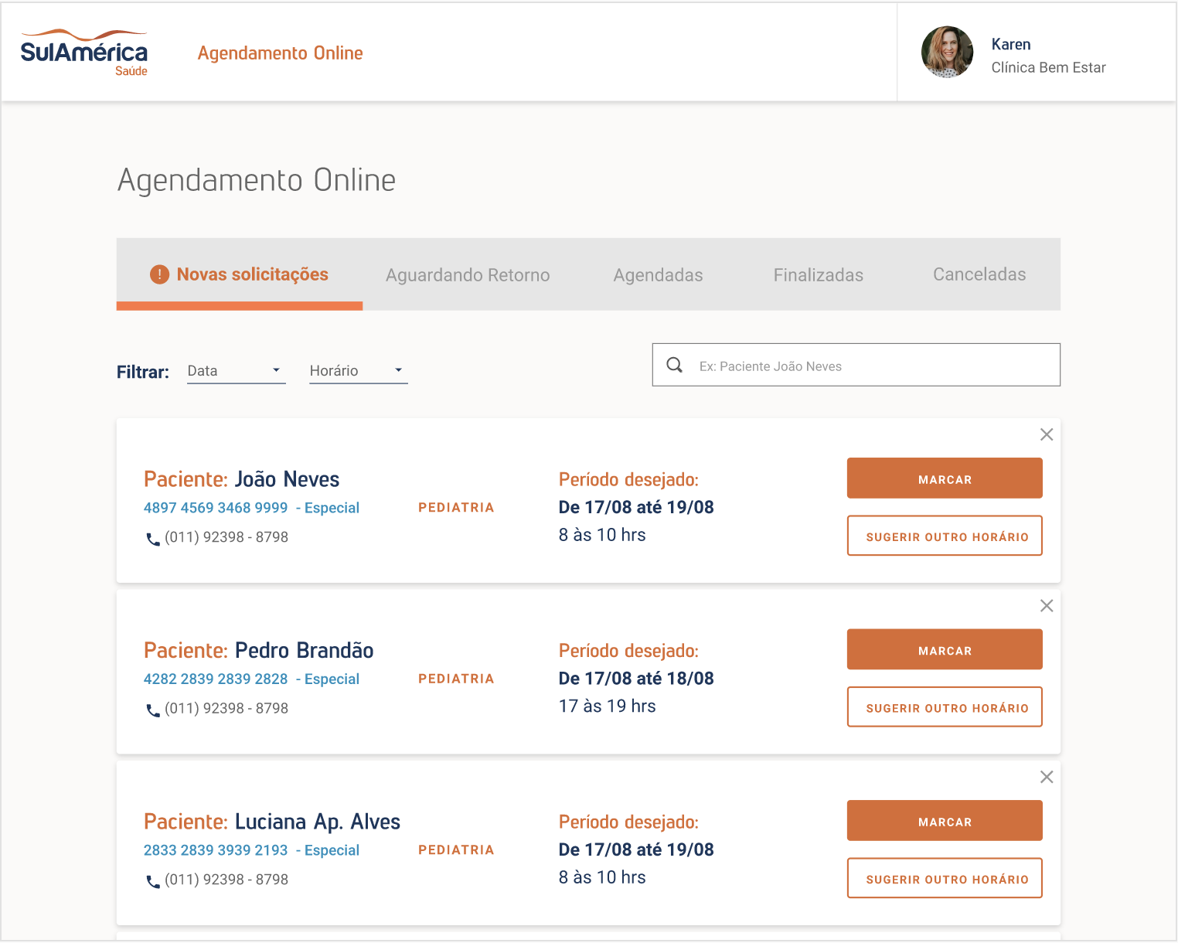1178x943 pixels.
Task: Close Pedro Brandão's request card
Action: tap(1047, 606)
